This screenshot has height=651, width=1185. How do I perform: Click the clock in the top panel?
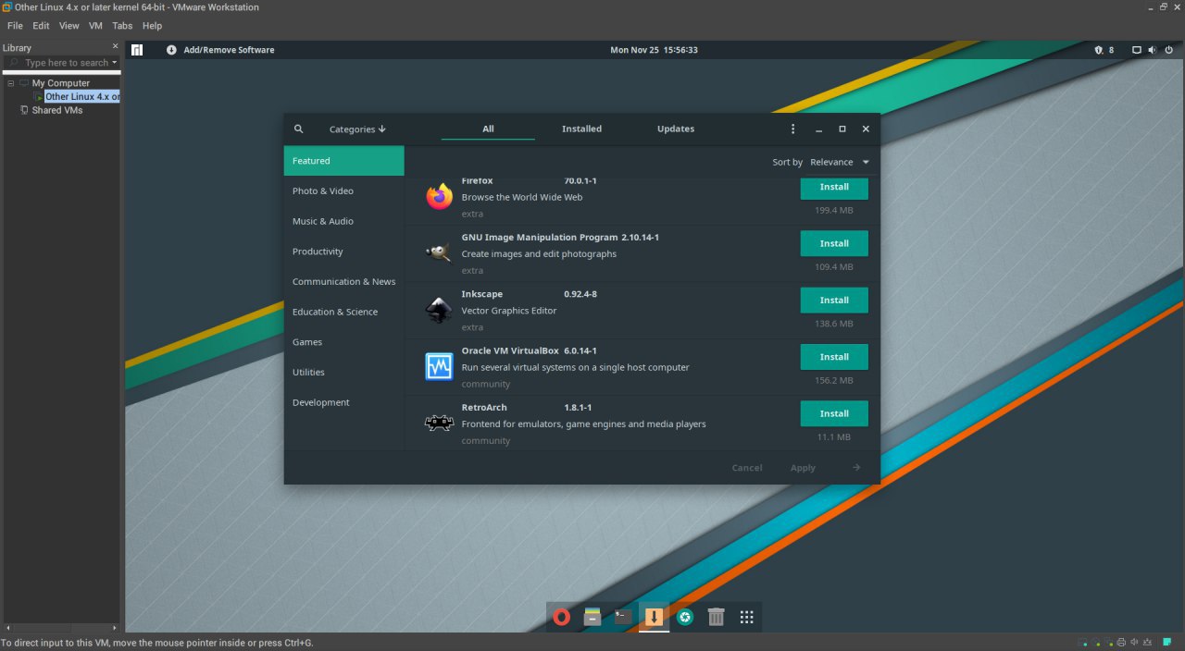654,50
